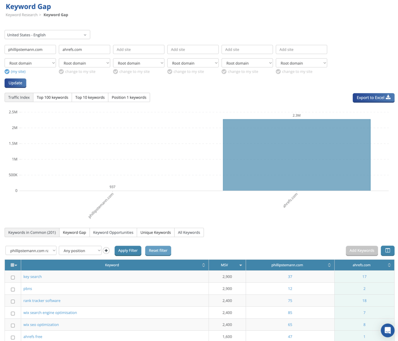The height and width of the screenshot is (341, 398).
Task: Open the 'key search' keyword link
Action: (32, 277)
